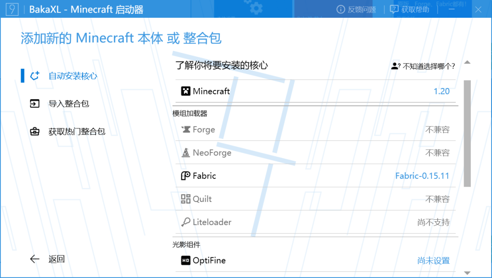This screenshot has width=492, height=278.
Task: Open the 反馈问题 feedback link
Action: tap(361, 10)
